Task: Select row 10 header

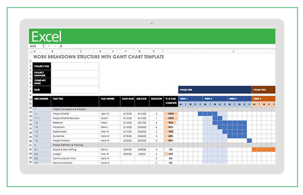Action: coord(30,99)
